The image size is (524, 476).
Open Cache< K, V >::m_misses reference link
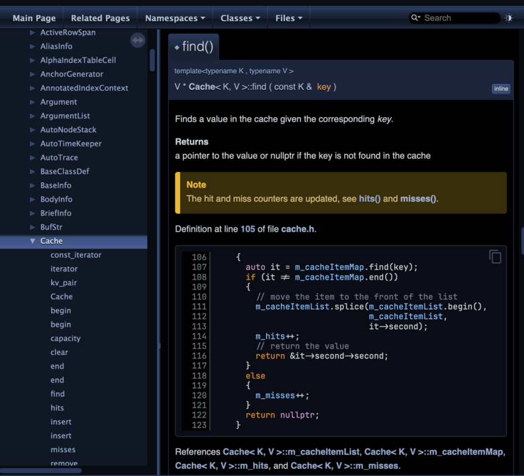(x=344, y=466)
